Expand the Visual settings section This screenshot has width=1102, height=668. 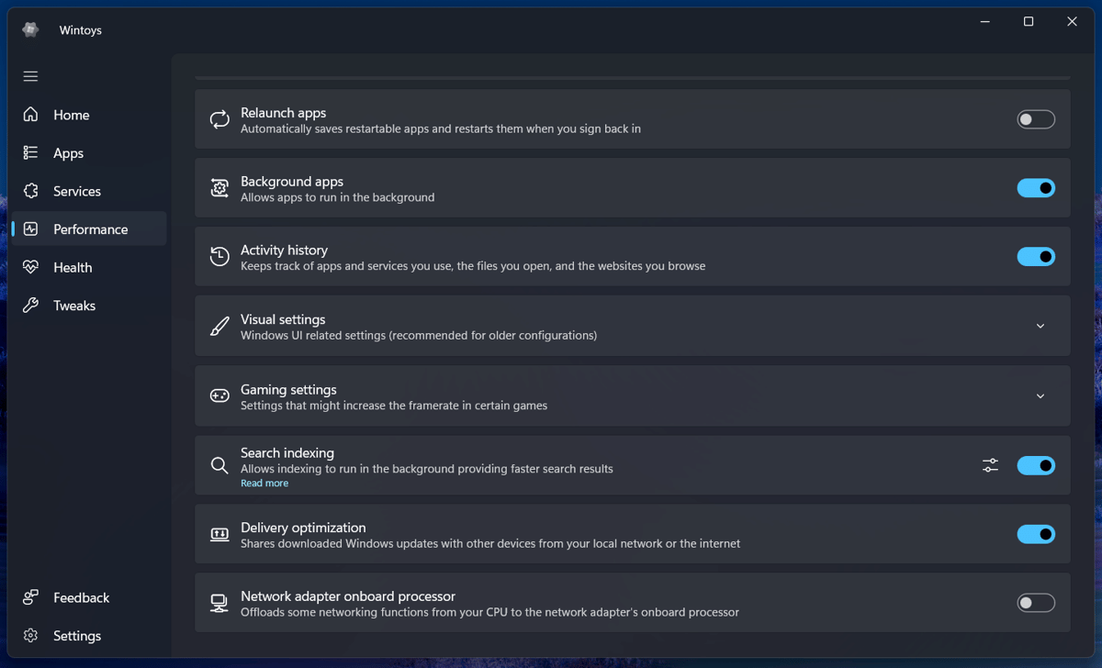tap(1040, 325)
